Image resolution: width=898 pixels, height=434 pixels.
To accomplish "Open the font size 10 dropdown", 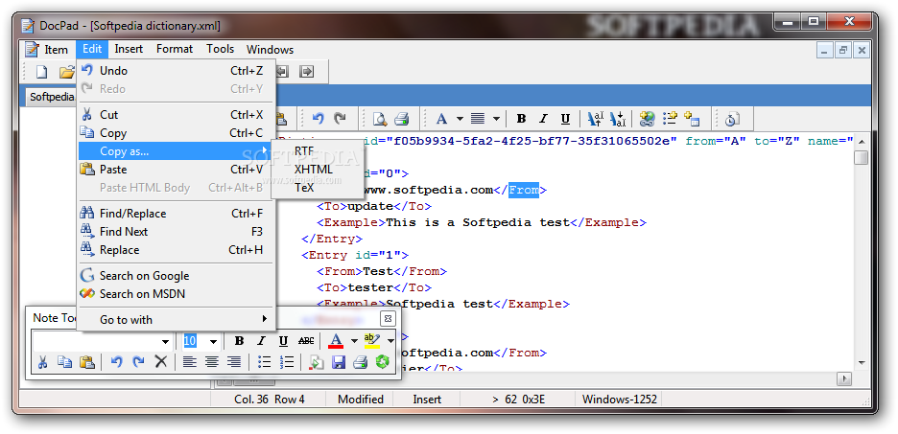I will [x=213, y=341].
